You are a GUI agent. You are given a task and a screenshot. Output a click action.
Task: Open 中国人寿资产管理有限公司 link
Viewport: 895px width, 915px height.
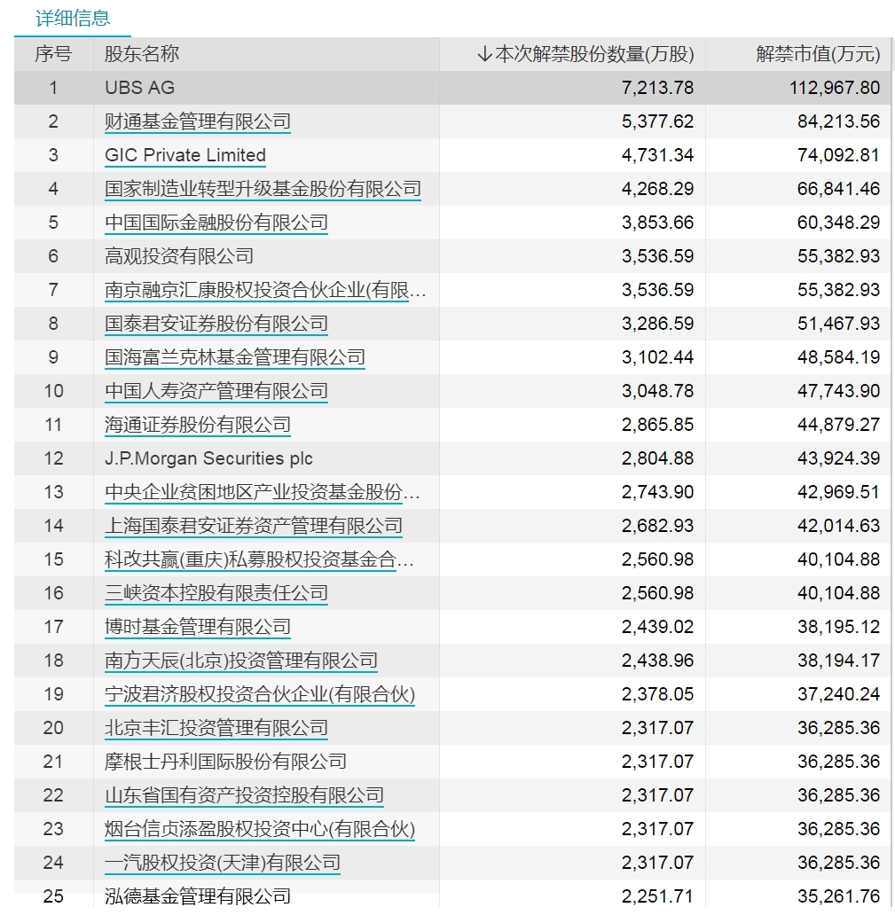(x=216, y=391)
